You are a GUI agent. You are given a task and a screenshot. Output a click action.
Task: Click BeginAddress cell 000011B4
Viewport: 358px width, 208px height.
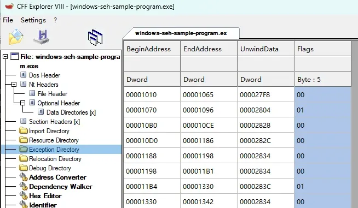point(152,186)
